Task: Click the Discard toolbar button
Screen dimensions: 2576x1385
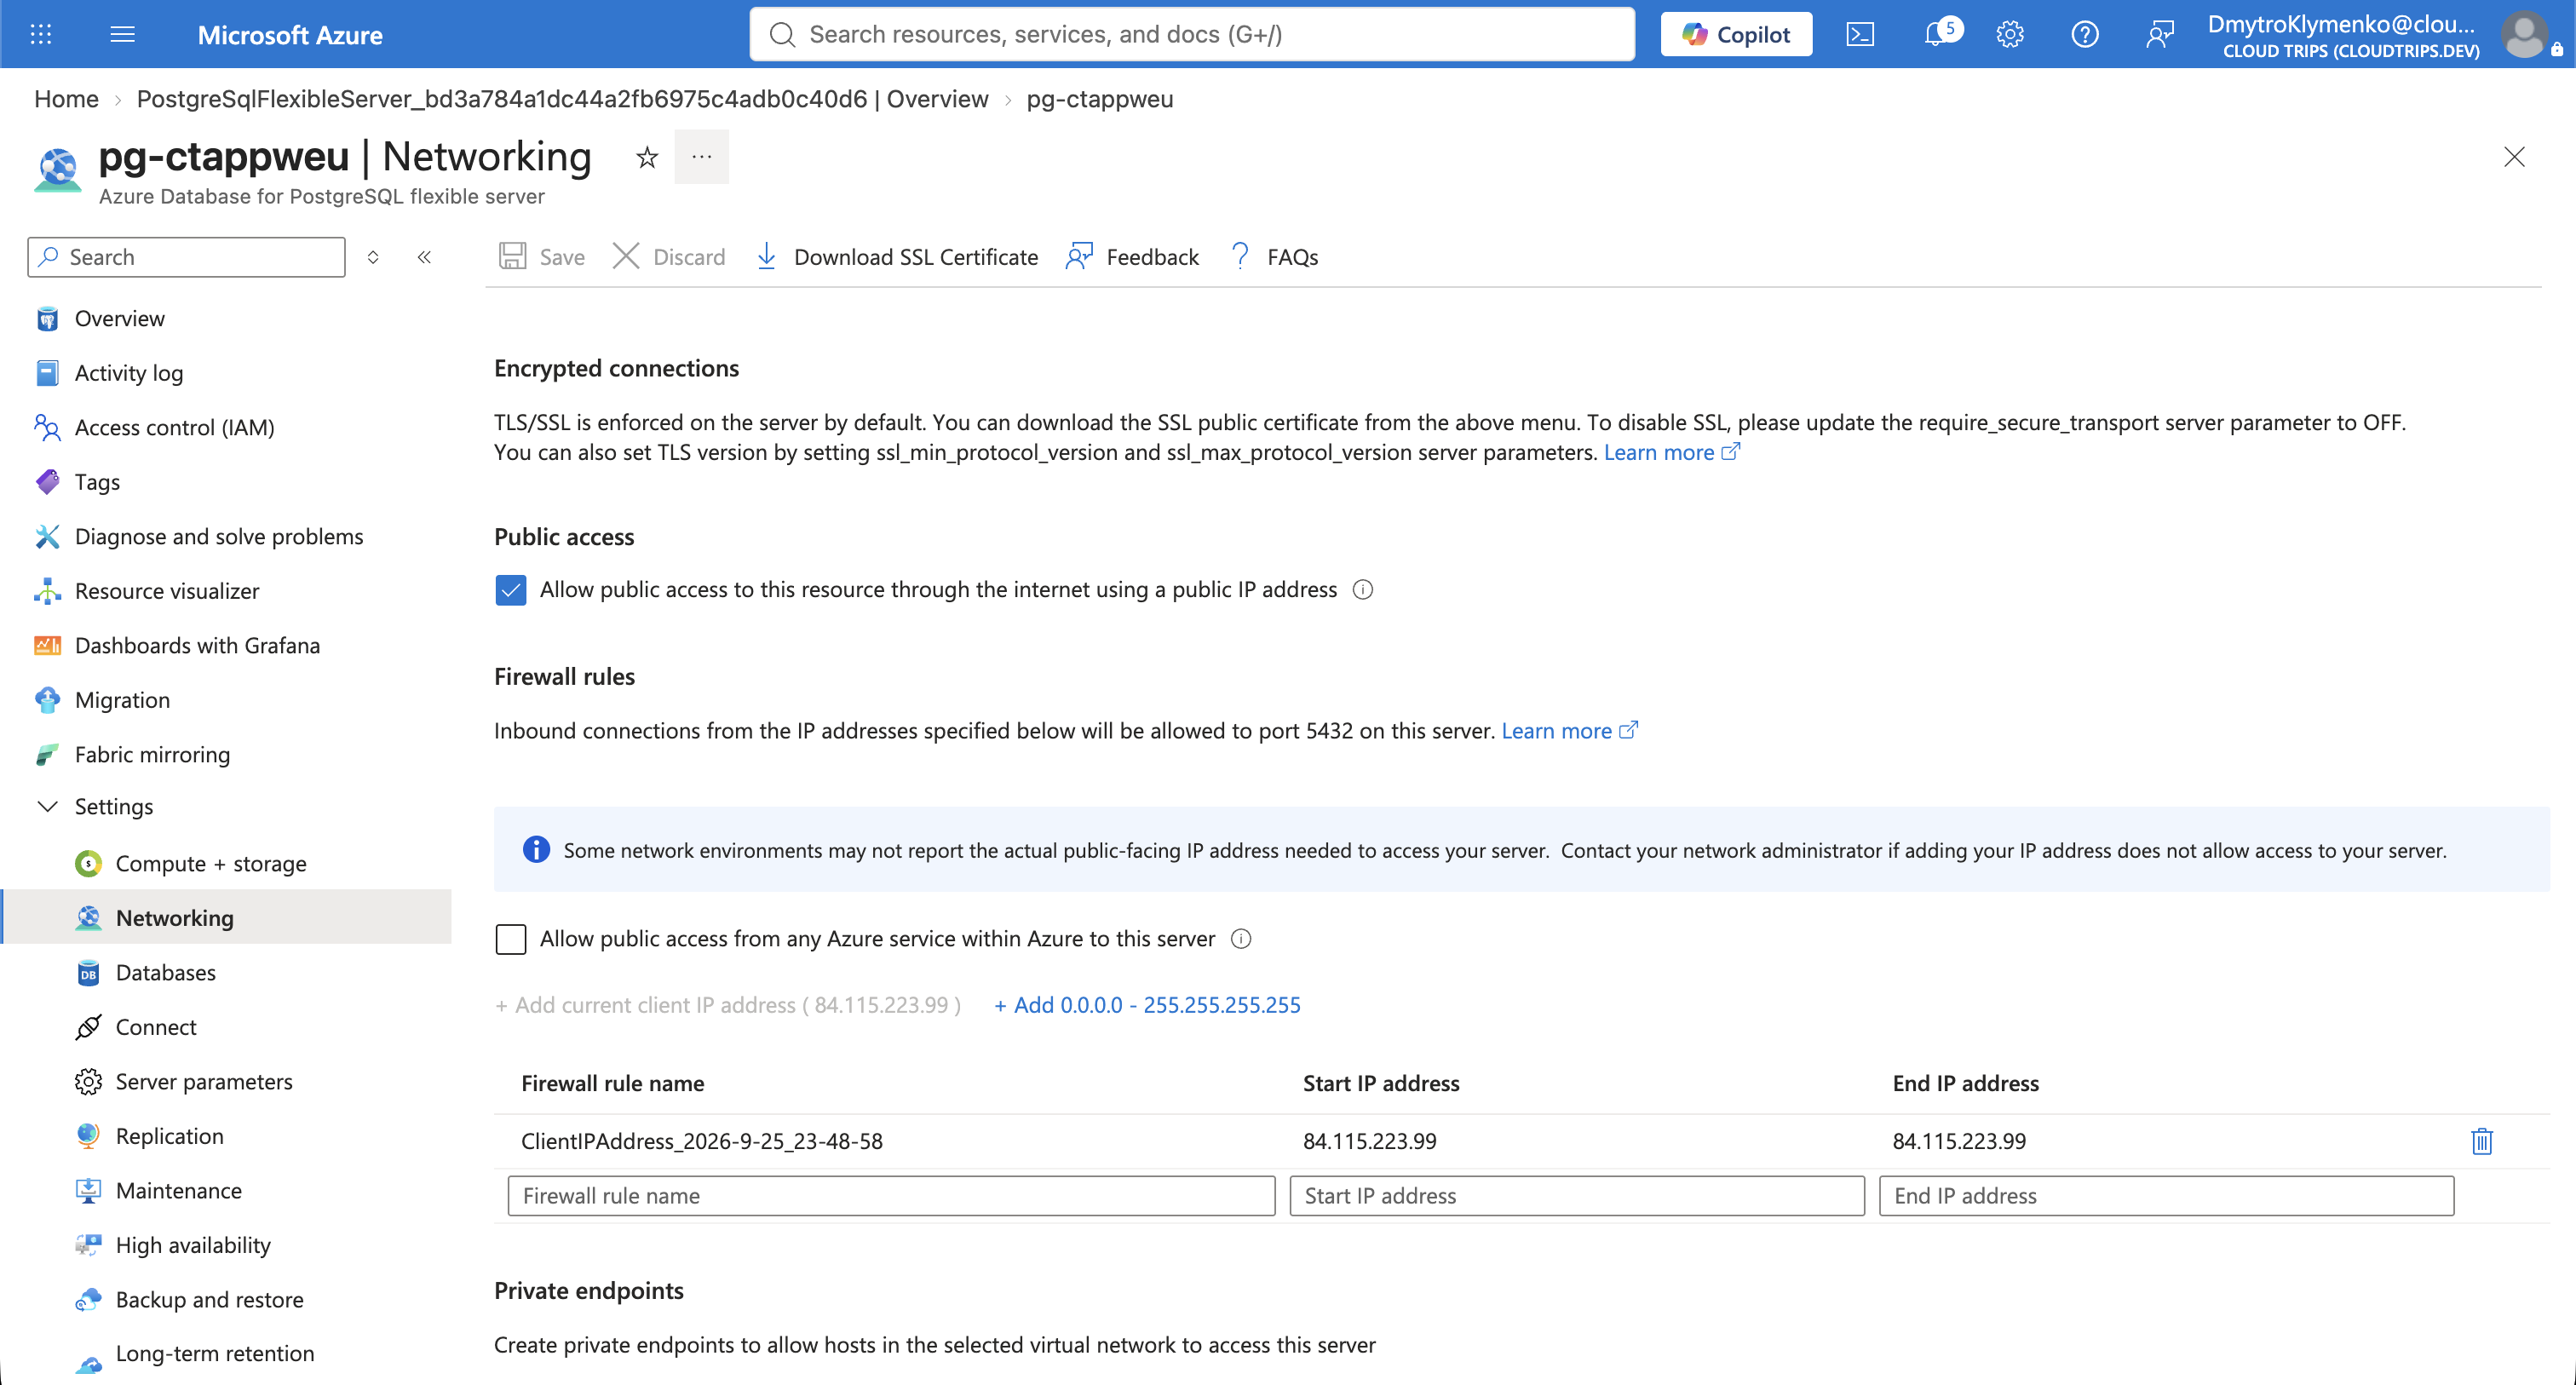Action: click(669, 257)
